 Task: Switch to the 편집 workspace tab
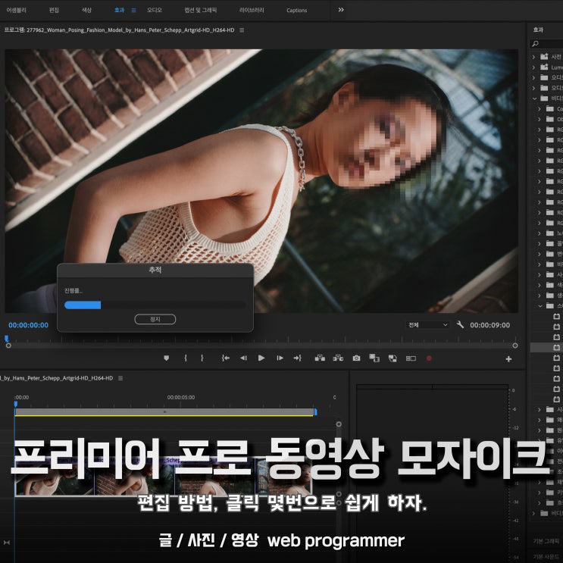click(54, 10)
